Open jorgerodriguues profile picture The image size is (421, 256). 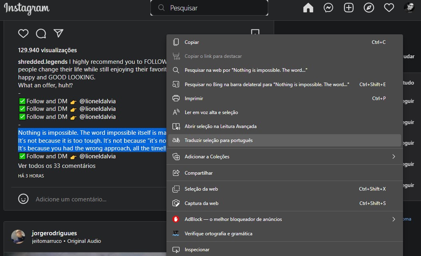click(x=18, y=236)
